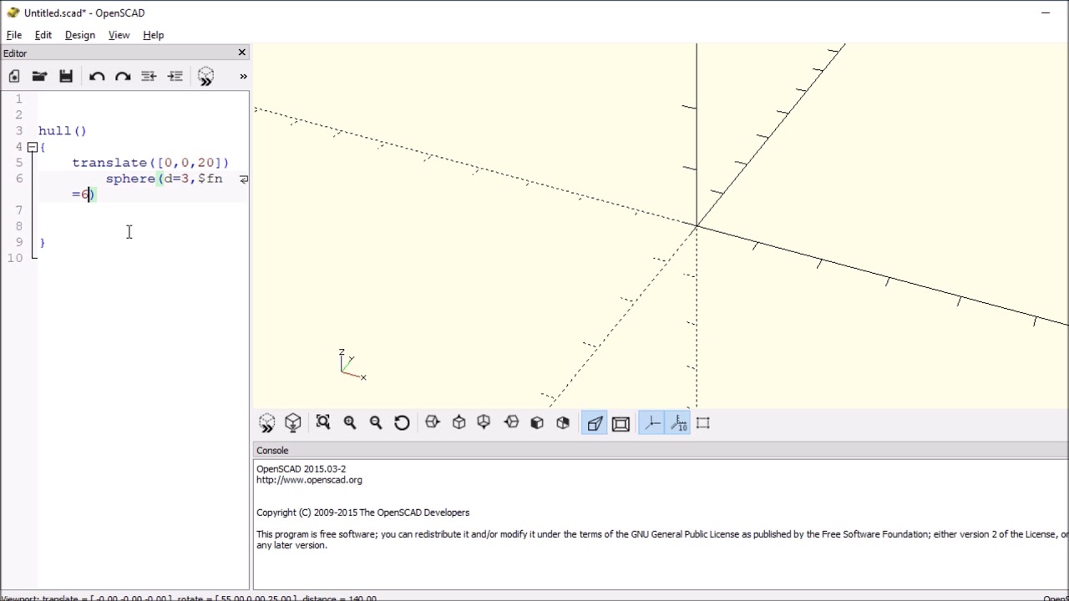Click the http://www.openscad.org text in the console
Viewport: 1069px width, 601px height.
point(310,480)
